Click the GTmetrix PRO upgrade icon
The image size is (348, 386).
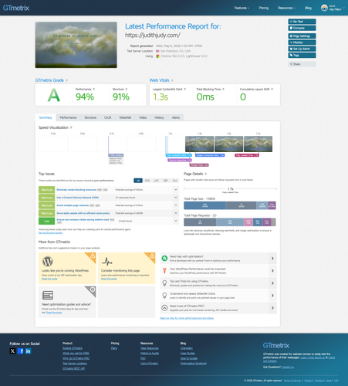click(x=164, y=308)
